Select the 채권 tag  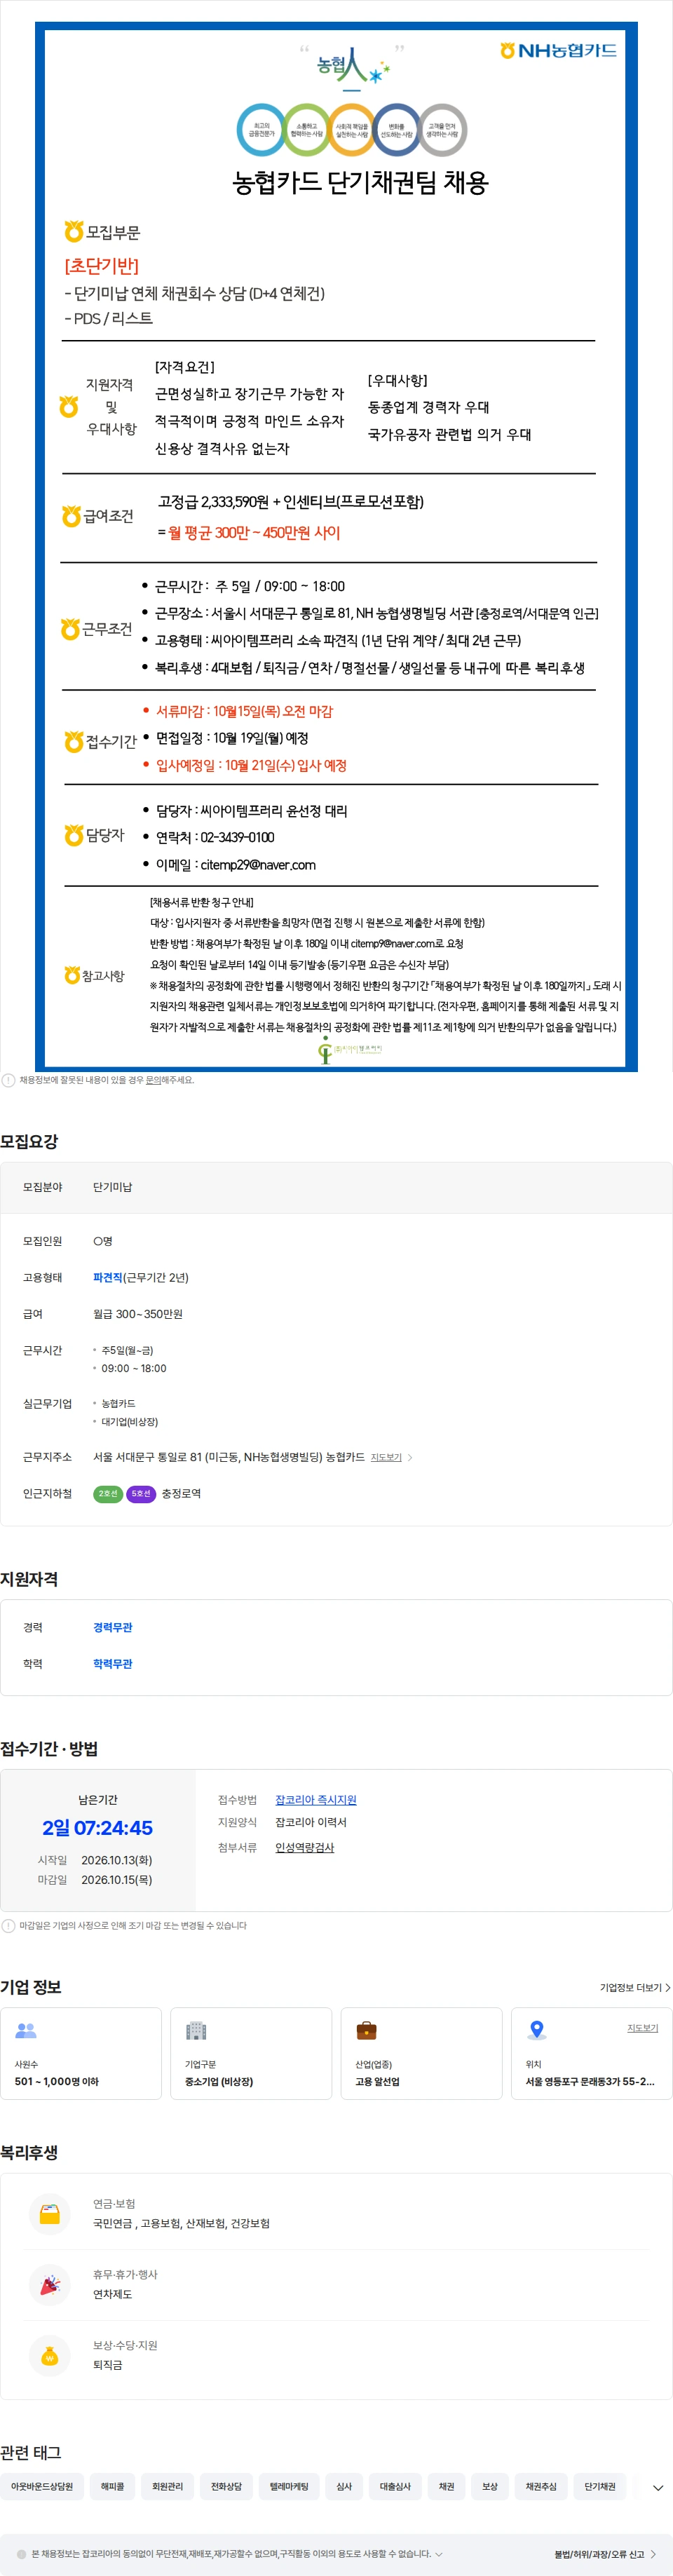(446, 2486)
